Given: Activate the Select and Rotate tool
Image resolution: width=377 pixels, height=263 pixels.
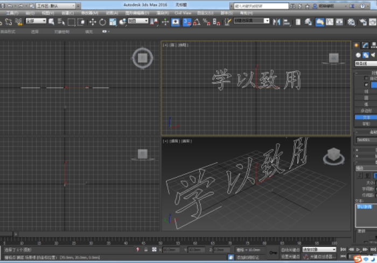Looking at the screenshot, I should coord(102,22).
